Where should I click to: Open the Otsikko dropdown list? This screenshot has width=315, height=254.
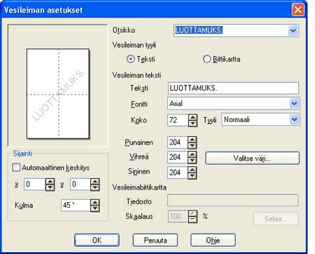coord(293,30)
